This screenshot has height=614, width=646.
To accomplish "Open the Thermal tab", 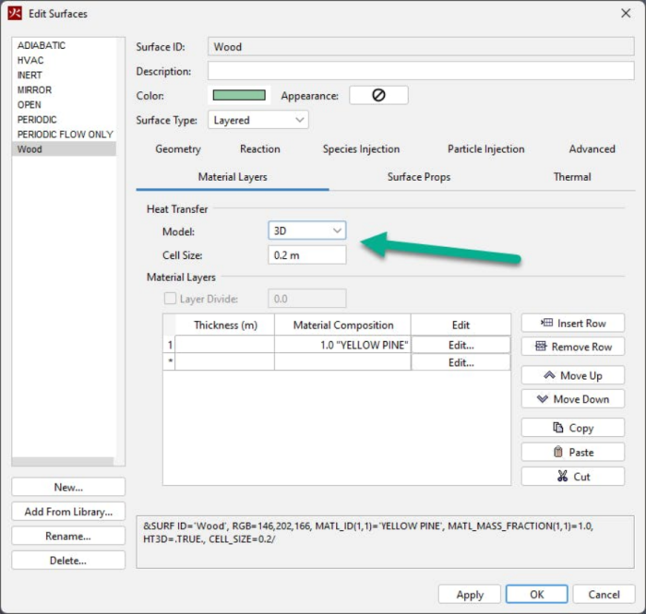I will 572,177.
